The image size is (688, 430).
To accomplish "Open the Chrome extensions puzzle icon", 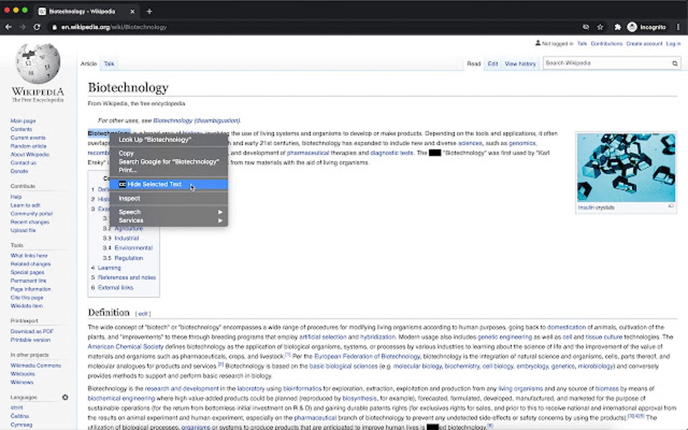I will pyautogui.click(x=617, y=27).
